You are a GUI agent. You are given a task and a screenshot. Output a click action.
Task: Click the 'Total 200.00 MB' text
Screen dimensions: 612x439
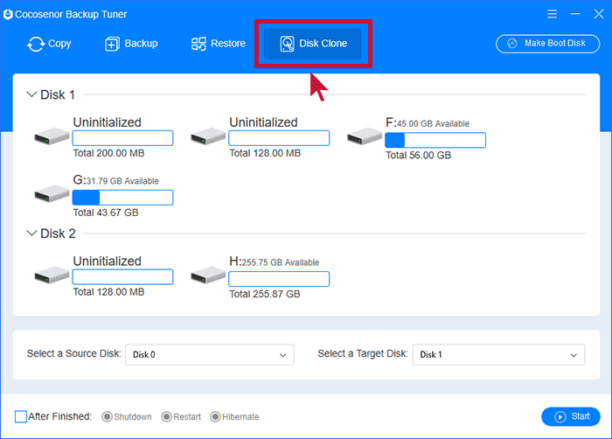tap(109, 153)
